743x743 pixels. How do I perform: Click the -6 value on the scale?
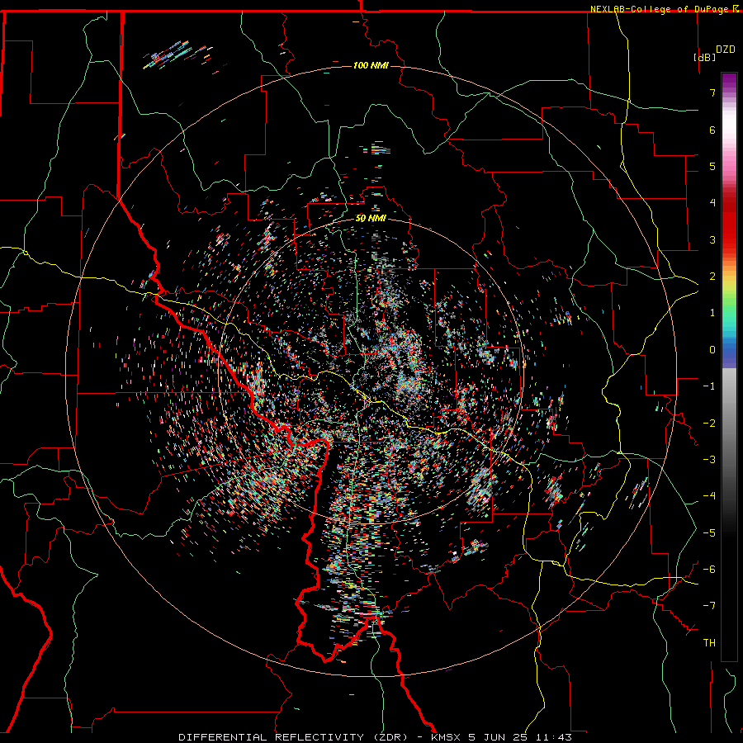[709, 570]
